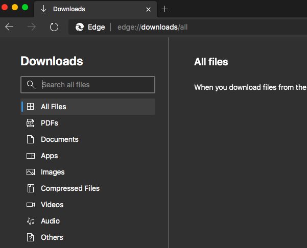The width and height of the screenshot is (307, 248).
Task: Click the All Files grid icon
Action: 31,107
